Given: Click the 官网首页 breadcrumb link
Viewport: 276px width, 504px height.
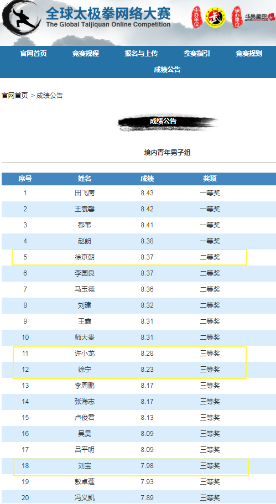Looking at the screenshot, I should point(15,96).
